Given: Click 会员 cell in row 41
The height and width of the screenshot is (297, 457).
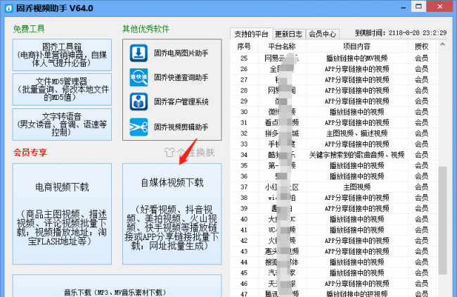Looking at the screenshot, I should click(x=422, y=230).
